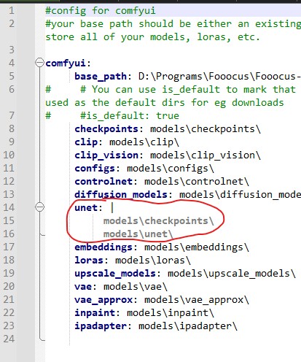Select line number 5 in gutter
The height and width of the screenshot is (362, 301).
[x=12, y=76]
